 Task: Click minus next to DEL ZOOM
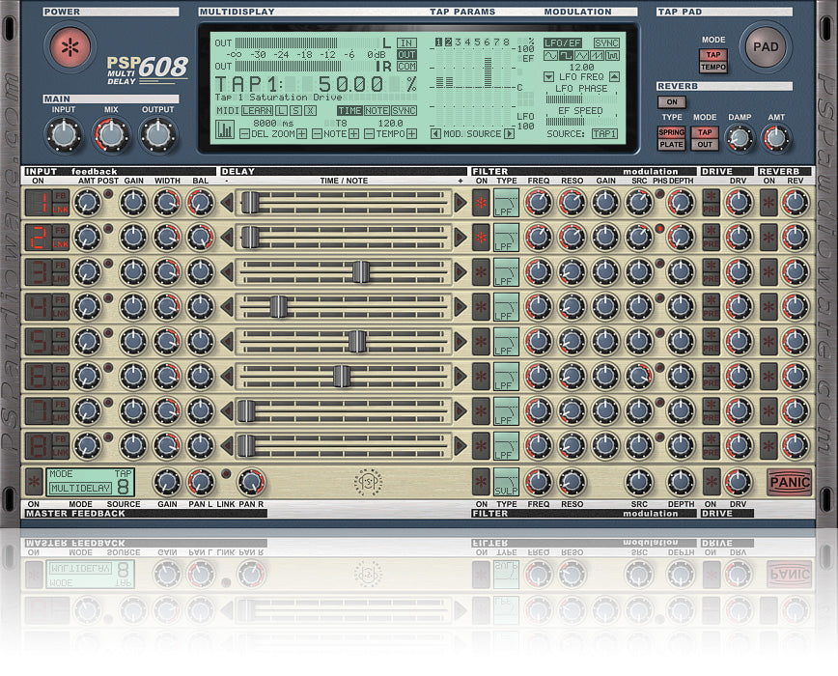tap(244, 133)
